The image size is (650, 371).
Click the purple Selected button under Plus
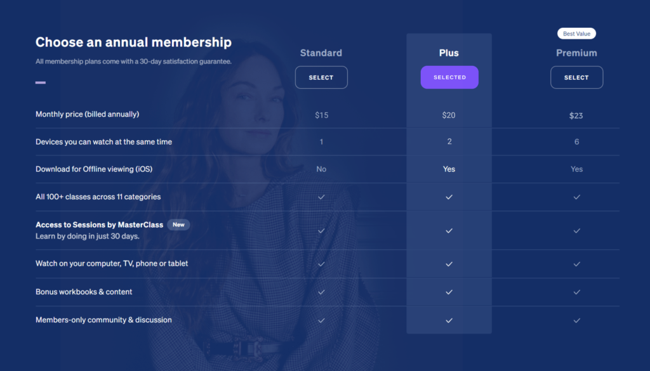449,77
